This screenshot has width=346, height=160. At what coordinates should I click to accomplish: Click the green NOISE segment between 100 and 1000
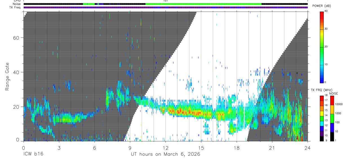click(332, 118)
